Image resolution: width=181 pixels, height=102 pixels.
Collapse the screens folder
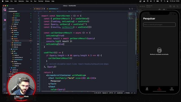15,28
